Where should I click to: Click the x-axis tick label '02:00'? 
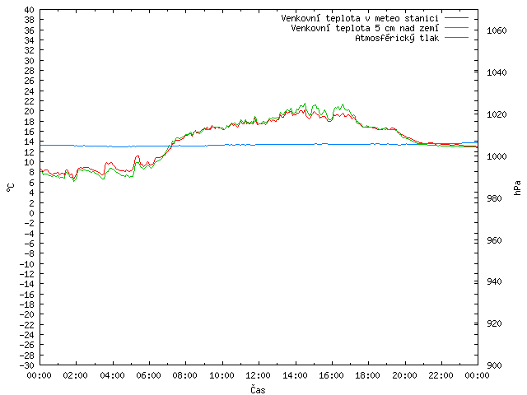tap(76, 375)
